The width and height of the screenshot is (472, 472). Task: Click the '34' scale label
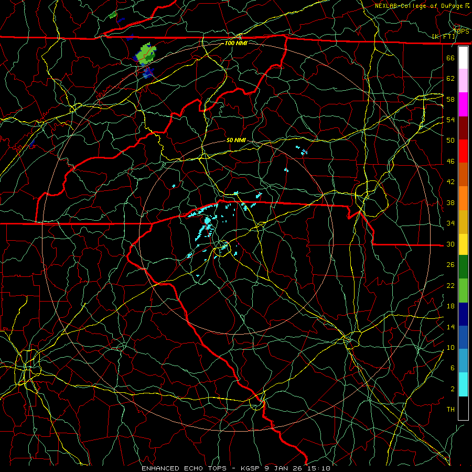[450, 223]
